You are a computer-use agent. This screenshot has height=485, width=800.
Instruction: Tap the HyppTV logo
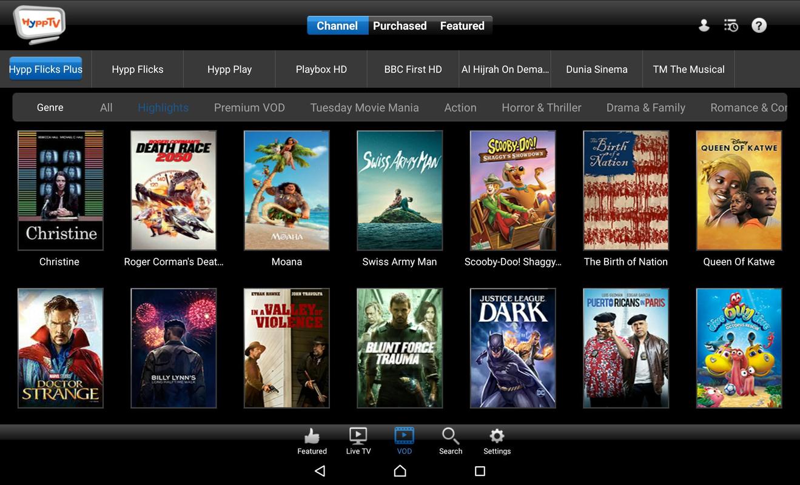39,24
